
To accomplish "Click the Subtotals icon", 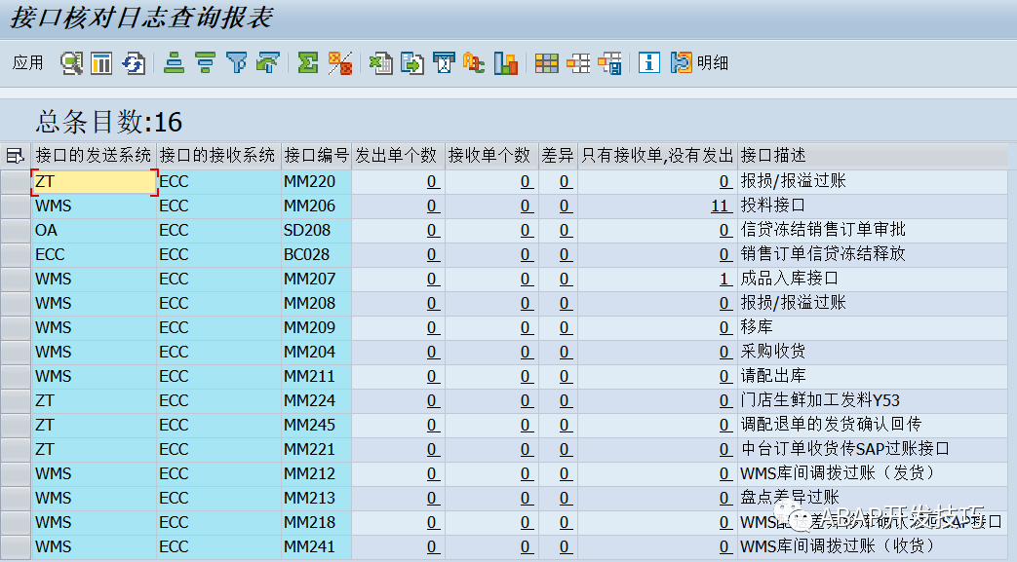I will coord(340,63).
